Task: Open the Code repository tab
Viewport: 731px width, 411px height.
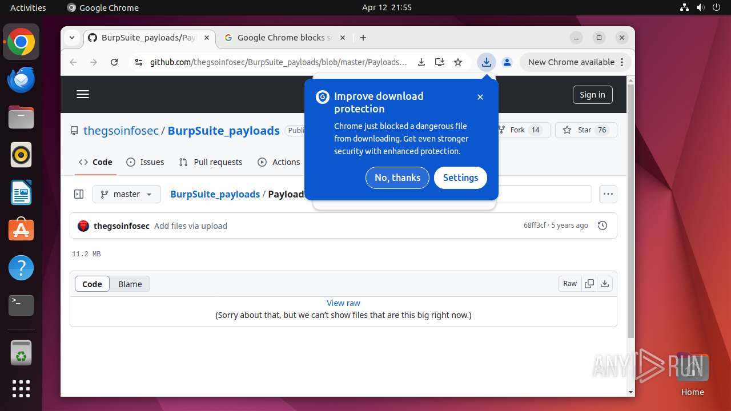Action: coord(95,162)
